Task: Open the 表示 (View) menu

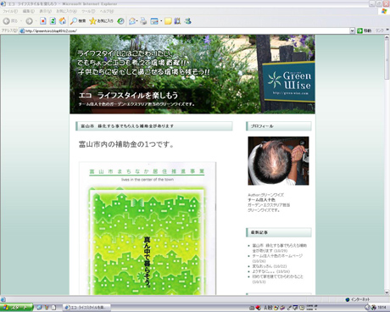Action: coord(45,11)
